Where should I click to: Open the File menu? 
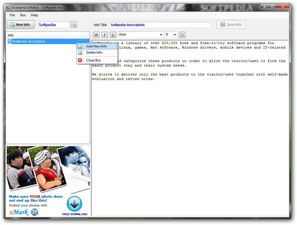[x=12, y=15]
